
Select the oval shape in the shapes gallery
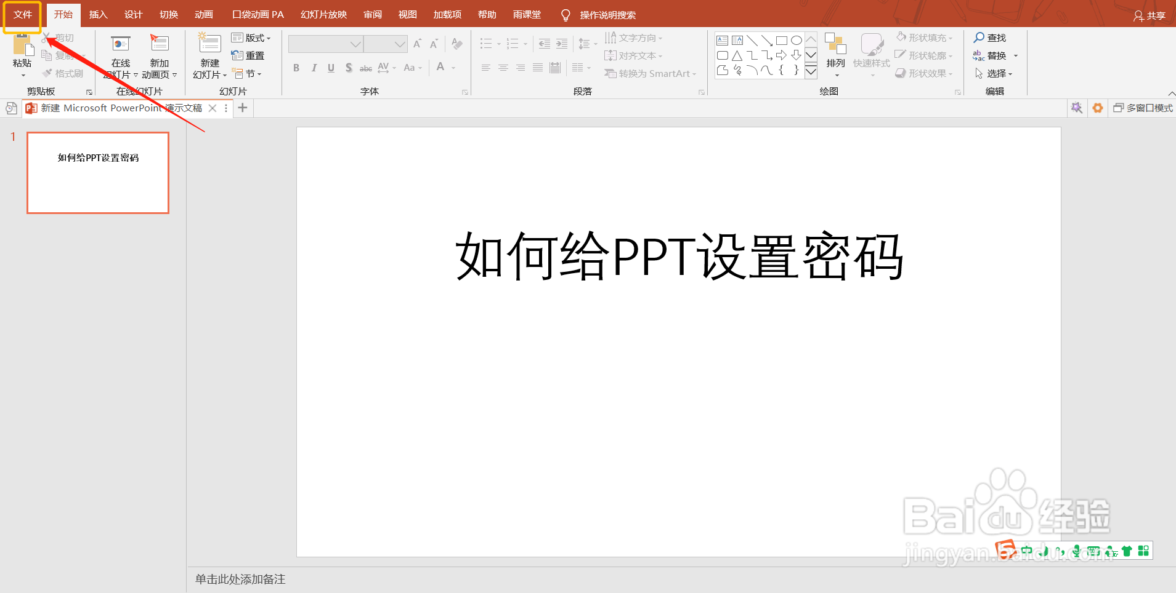coord(797,39)
